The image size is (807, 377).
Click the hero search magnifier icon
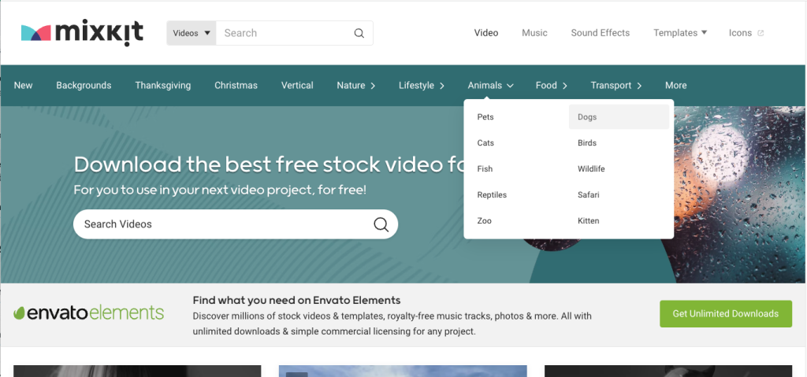point(381,224)
